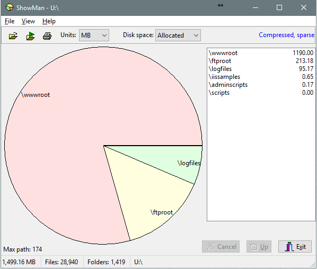Click the green arrow rescan folder icon
This screenshot has width=317, height=269.
coord(30,36)
